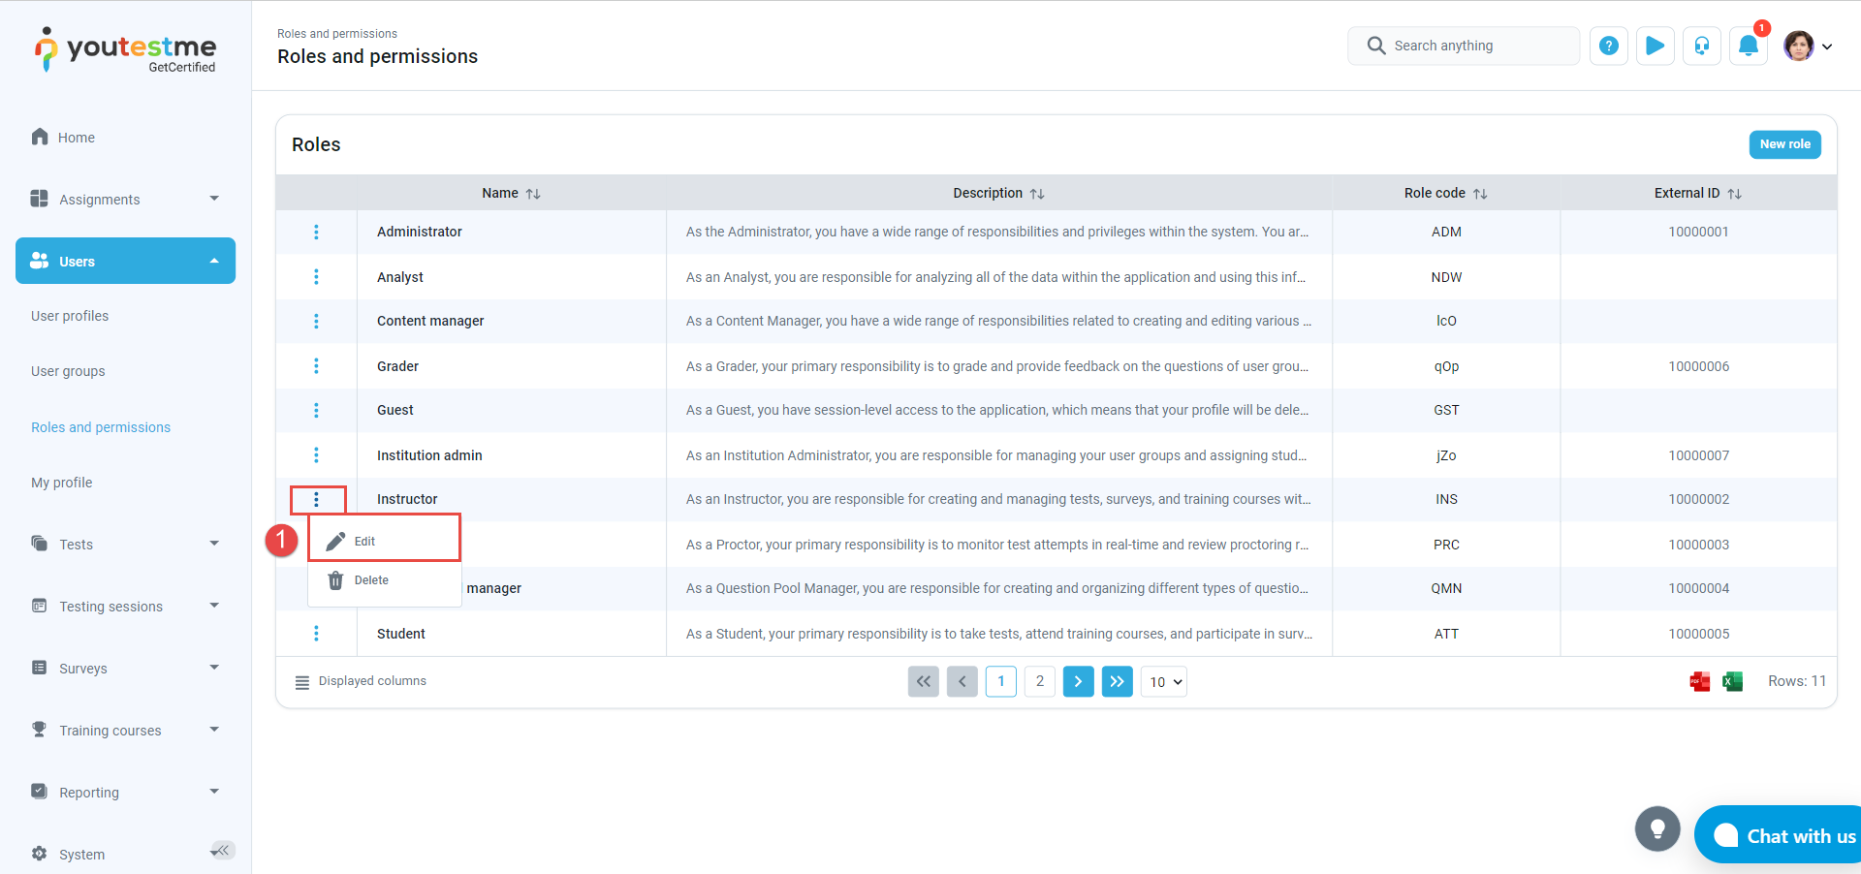
Task: Click the lightbulb suggestion icon
Action: click(1657, 829)
